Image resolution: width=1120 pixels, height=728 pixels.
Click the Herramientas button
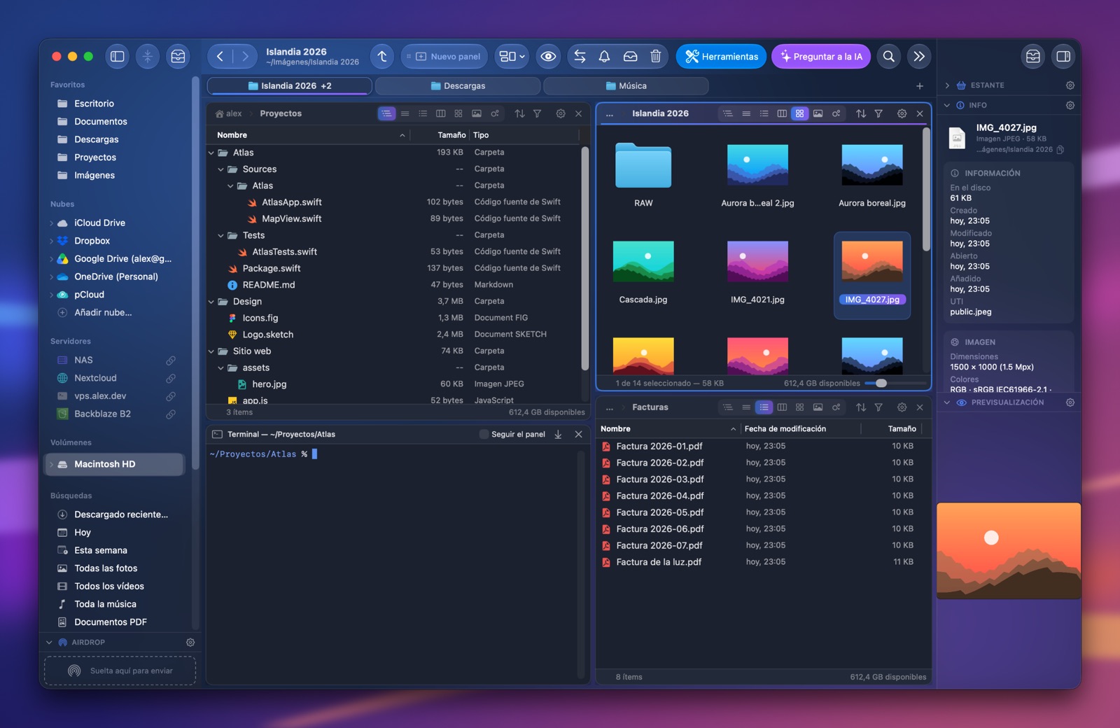(721, 57)
